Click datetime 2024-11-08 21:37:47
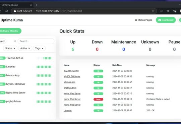 point(122,111)
